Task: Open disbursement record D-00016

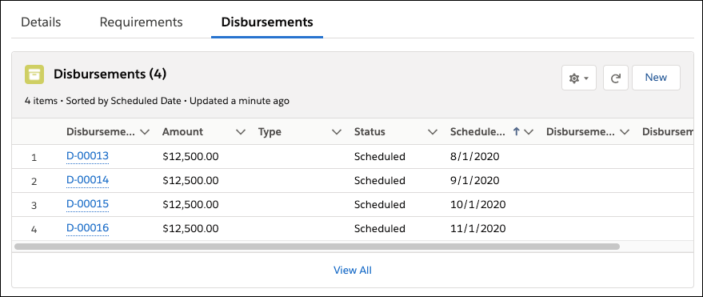Action: tap(87, 228)
